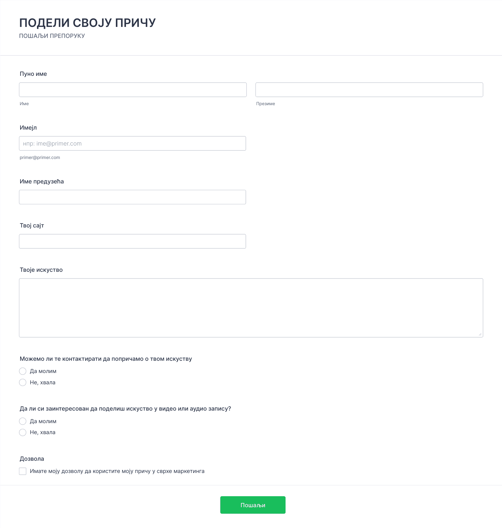Choose Да молим for video recording question
Image resolution: width=502 pixels, height=528 pixels.
point(23,421)
